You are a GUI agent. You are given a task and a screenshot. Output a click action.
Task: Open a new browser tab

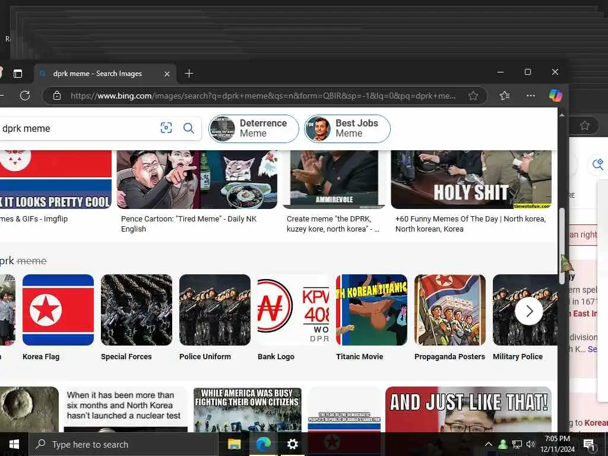(189, 73)
